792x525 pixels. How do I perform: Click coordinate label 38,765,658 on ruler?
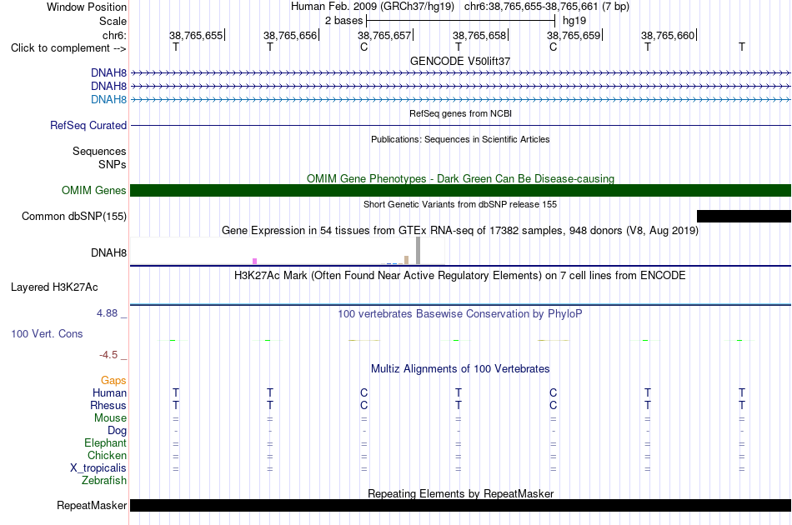tap(479, 35)
